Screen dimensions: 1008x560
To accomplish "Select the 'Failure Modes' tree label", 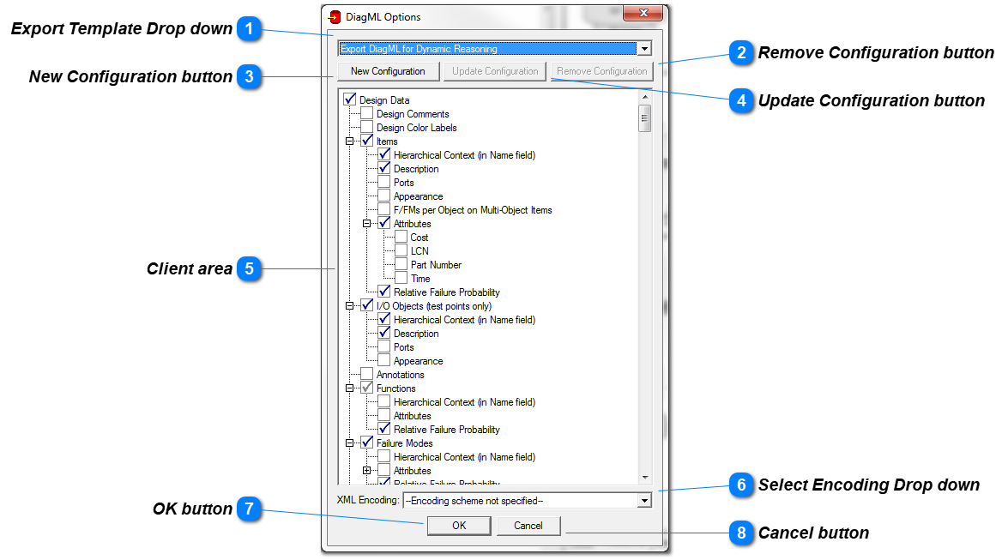I will click(404, 443).
